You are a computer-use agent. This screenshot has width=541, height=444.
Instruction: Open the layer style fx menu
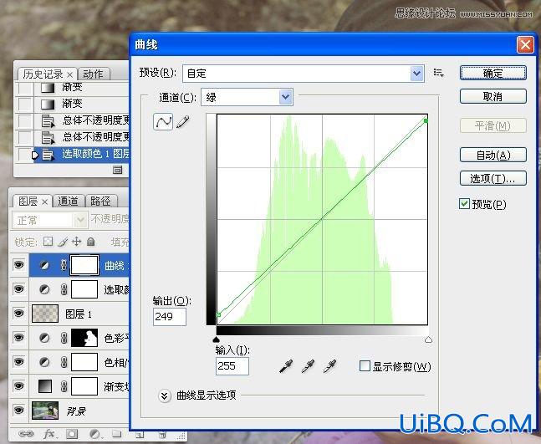pyautogui.click(x=49, y=434)
